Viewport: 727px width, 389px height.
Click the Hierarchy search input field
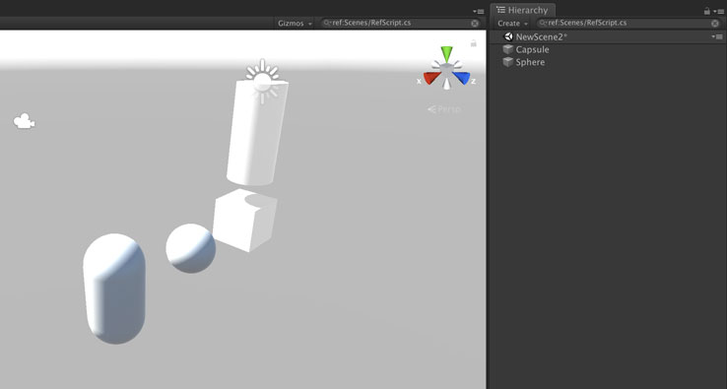click(x=624, y=24)
